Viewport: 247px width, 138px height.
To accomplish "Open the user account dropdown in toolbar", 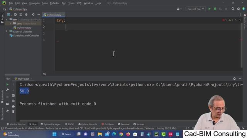I will click(179, 9).
